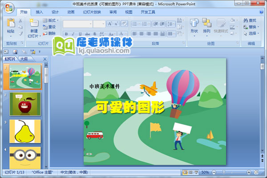The image size is (267, 178).
Task: Toggle the justify paragraph button
Action: 155,34
